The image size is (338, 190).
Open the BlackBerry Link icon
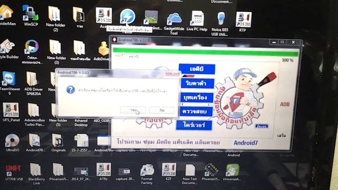[x=36, y=174]
